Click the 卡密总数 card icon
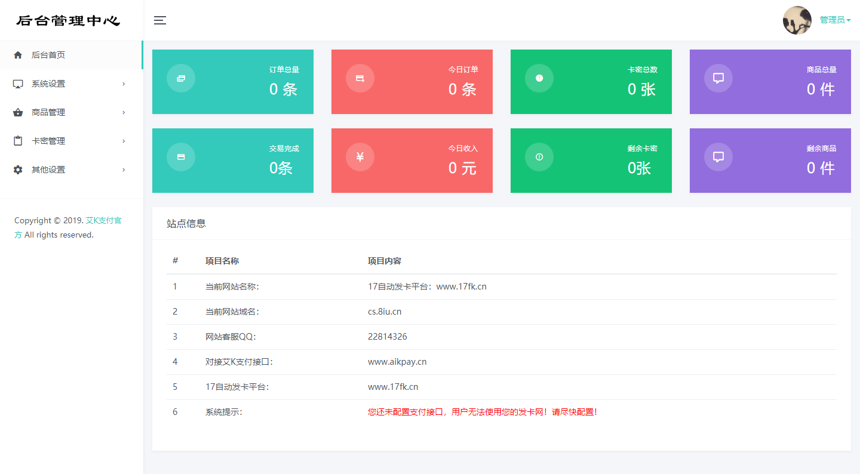The image size is (860, 474). 539,78
